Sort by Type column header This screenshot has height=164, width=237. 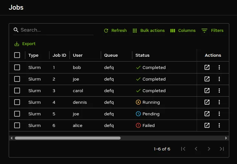pos(34,55)
